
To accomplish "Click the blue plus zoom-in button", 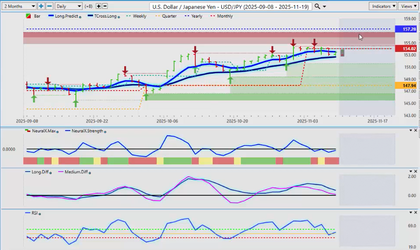I will [41, 6].
